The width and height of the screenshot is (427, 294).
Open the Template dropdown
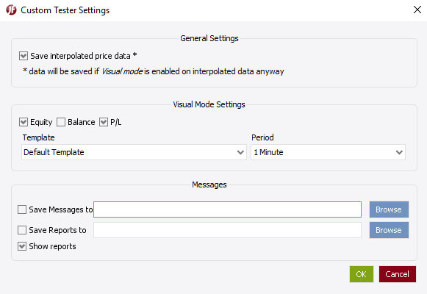tap(134, 152)
